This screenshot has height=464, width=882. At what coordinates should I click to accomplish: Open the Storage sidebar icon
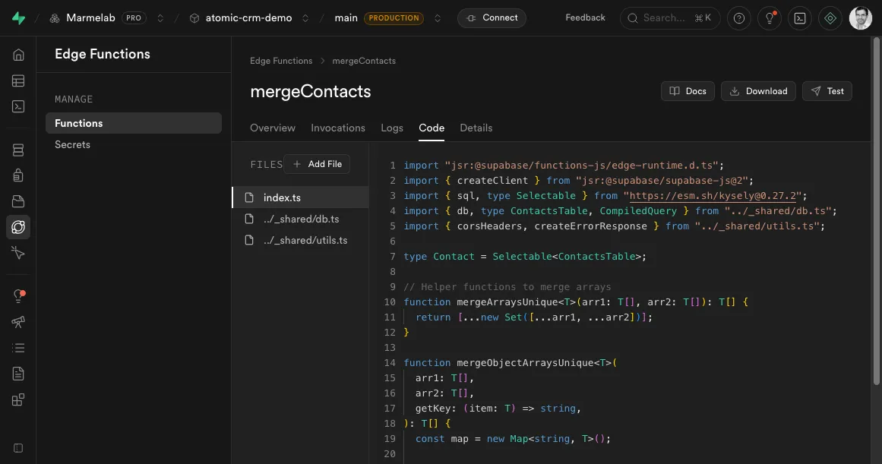click(x=18, y=201)
